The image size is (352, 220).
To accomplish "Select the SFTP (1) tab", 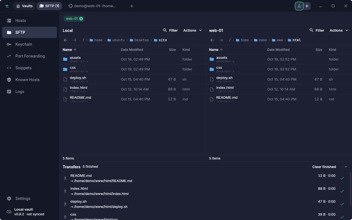I will coord(49,6).
